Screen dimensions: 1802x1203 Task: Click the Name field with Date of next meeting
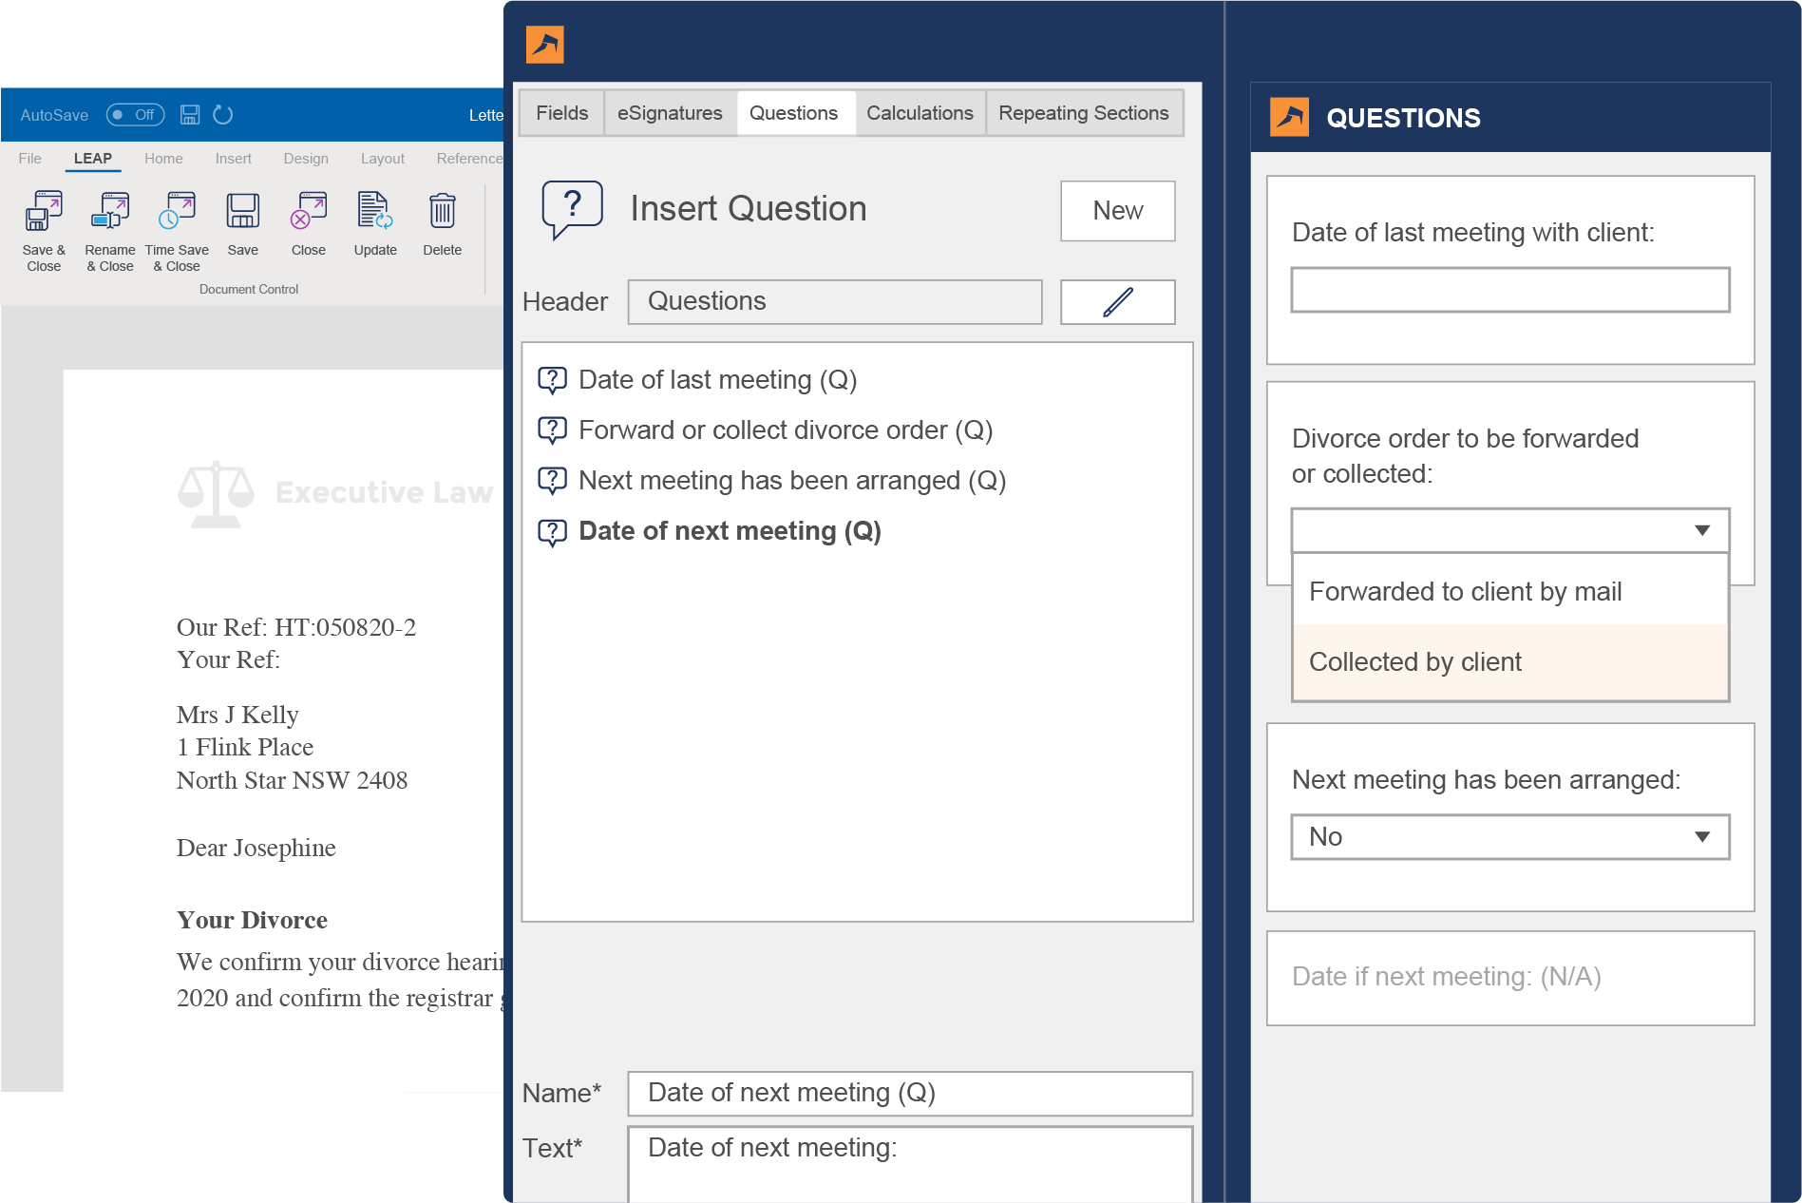coord(910,1094)
